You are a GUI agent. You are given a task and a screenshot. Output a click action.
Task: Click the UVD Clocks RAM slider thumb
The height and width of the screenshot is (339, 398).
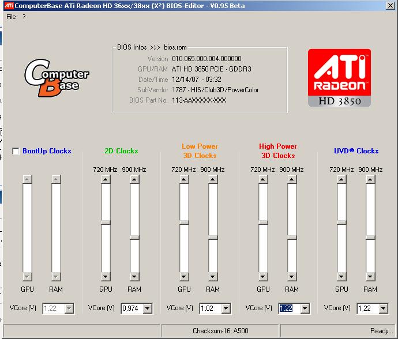(370, 238)
